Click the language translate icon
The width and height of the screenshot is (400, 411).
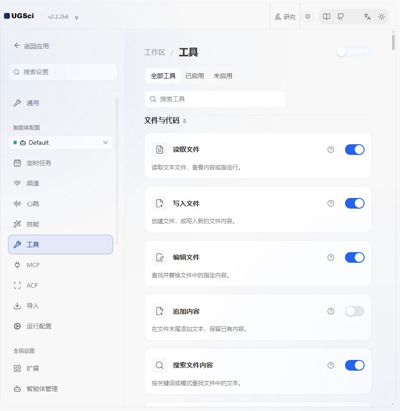click(367, 17)
